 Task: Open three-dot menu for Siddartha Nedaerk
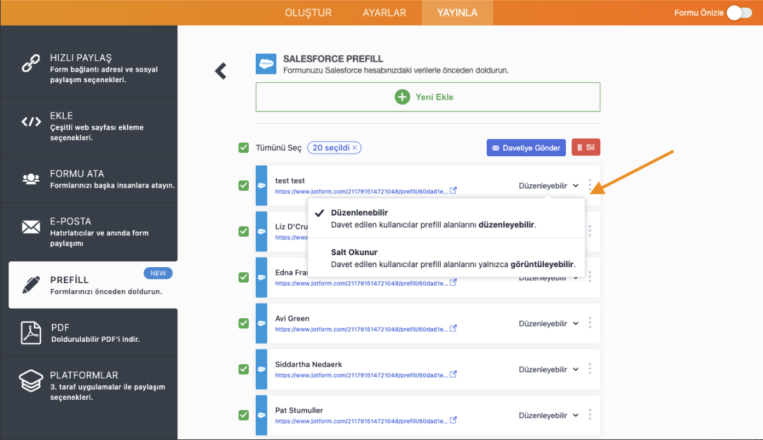[589, 369]
